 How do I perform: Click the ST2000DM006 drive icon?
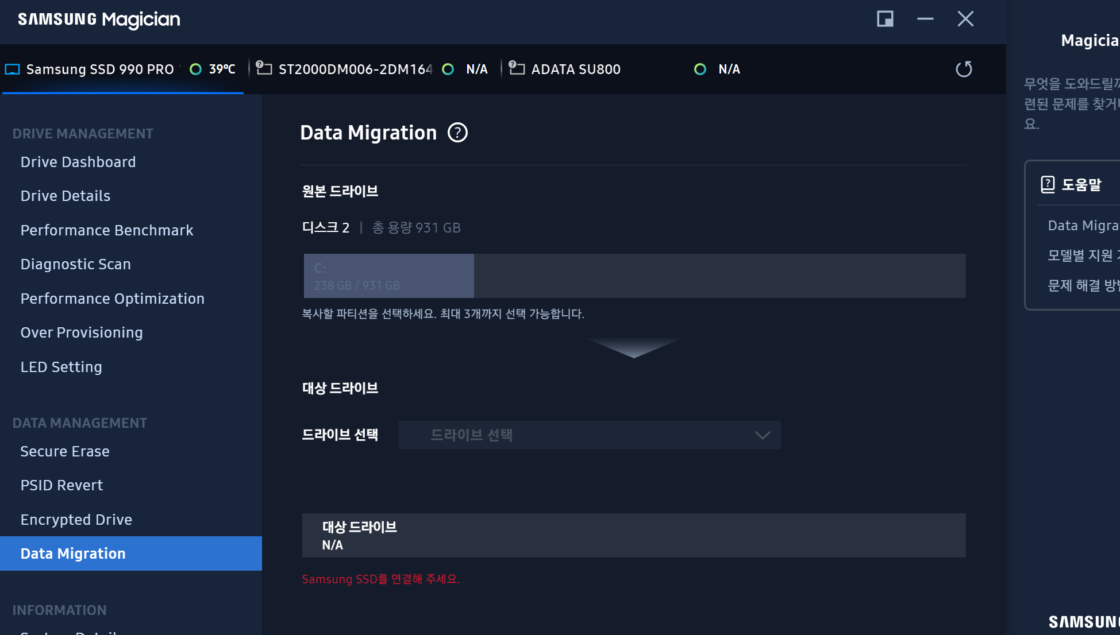pos(264,68)
